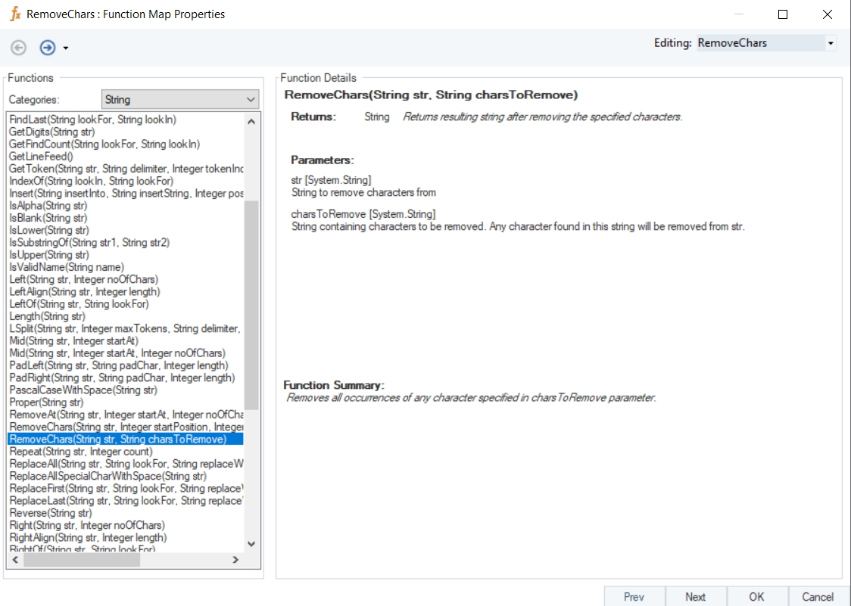Select Repeat(String str, Integer count) function
Viewport: 851px width, 606px height.
(81, 452)
